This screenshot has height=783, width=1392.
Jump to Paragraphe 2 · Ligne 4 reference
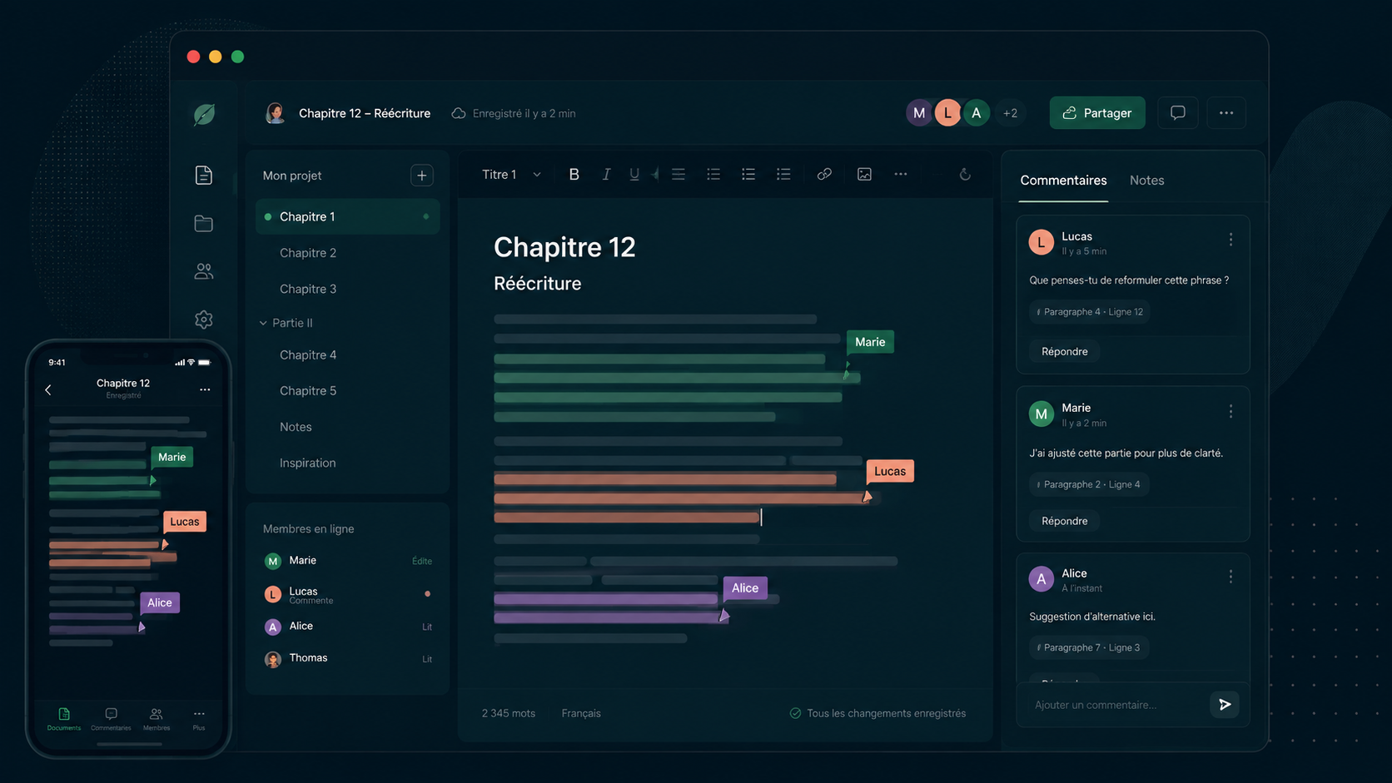[1089, 484]
